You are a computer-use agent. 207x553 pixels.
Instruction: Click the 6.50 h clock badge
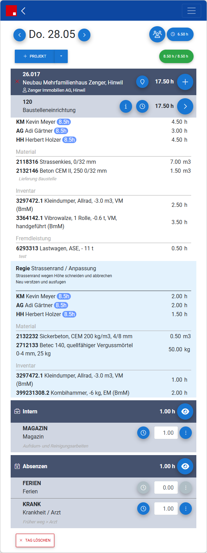pyautogui.click(x=180, y=34)
